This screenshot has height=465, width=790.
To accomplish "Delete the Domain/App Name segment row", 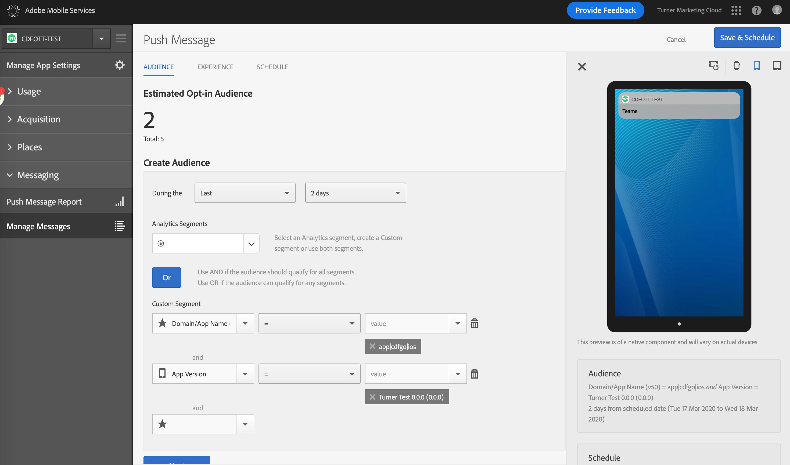I will [474, 323].
